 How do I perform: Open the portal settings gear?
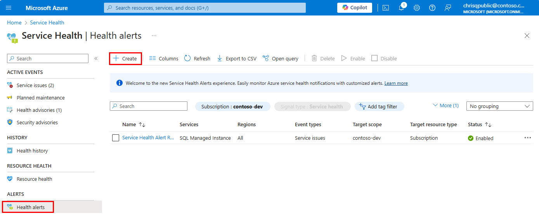point(417,8)
